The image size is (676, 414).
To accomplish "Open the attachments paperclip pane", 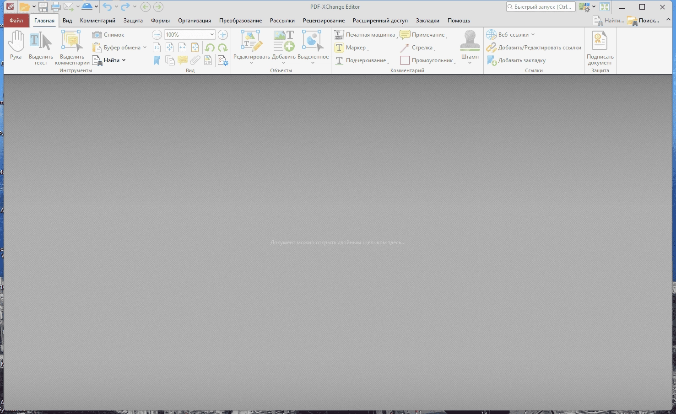I will [x=195, y=60].
